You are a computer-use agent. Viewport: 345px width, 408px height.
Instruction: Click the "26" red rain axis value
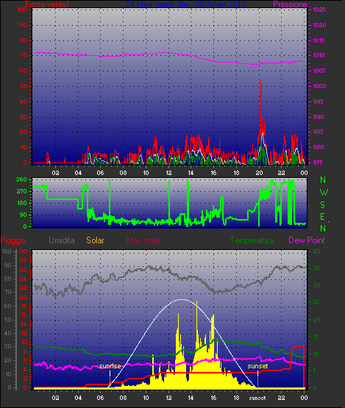click(x=24, y=270)
